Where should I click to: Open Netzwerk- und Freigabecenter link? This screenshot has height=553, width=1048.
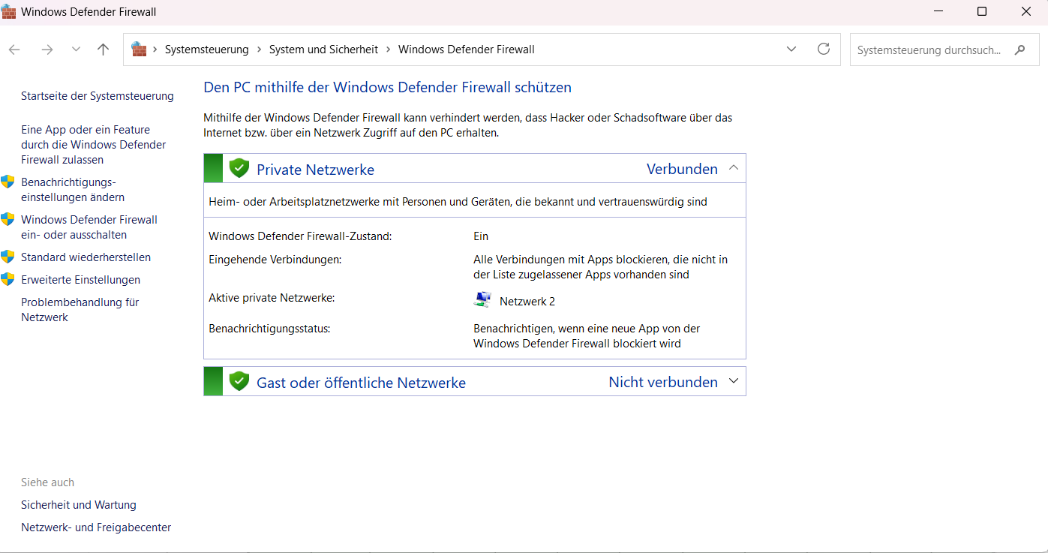[x=96, y=527]
